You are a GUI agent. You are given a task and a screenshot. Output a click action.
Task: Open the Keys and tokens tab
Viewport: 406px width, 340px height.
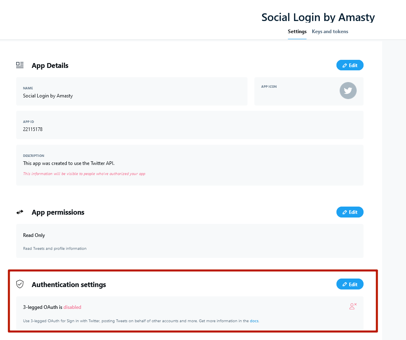point(330,32)
